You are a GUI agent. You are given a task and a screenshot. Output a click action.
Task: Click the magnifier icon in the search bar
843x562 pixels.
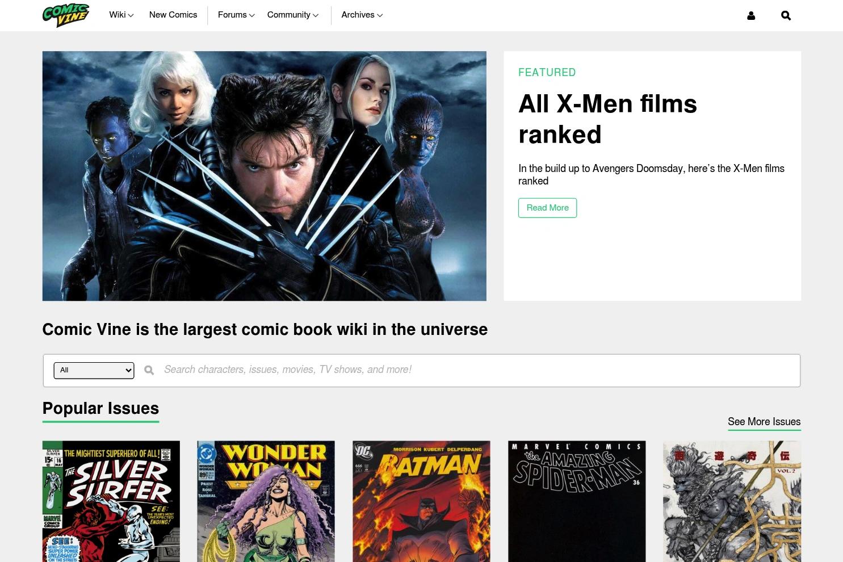[149, 370]
